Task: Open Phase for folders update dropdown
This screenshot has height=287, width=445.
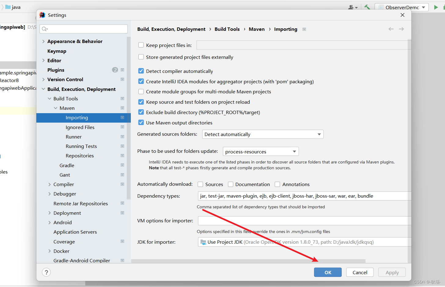Action: pos(261,152)
